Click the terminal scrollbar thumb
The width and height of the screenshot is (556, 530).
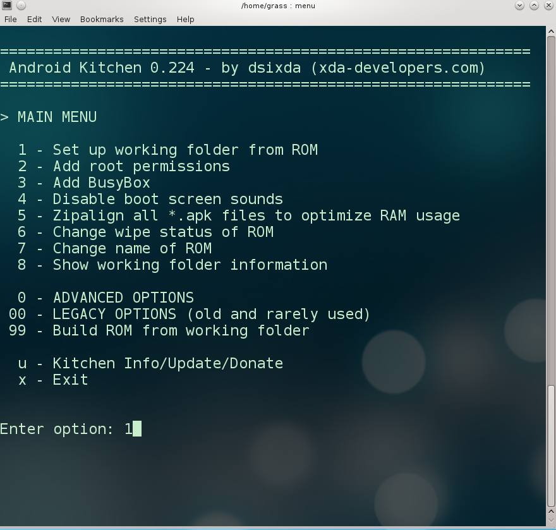(x=551, y=445)
